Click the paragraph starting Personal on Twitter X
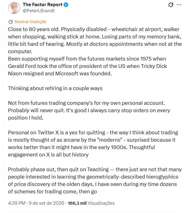This screenshot has height=213, width=189. (x=93, y=144)
